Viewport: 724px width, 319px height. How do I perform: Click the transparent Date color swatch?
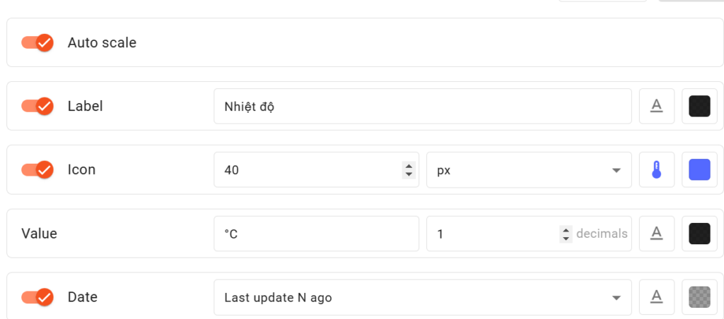699,297
